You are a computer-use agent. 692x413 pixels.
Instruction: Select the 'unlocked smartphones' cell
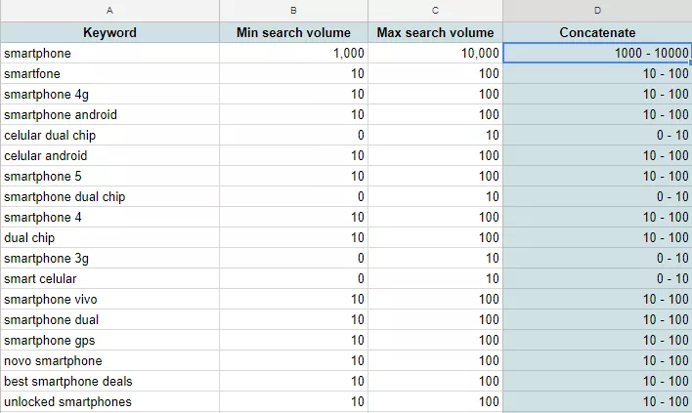(x=109, y=401)
